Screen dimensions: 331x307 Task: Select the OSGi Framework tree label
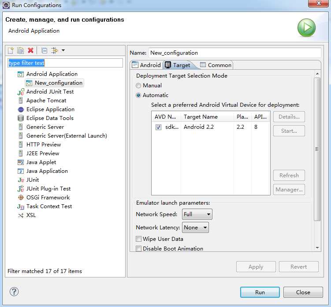[x=48, y=198]
